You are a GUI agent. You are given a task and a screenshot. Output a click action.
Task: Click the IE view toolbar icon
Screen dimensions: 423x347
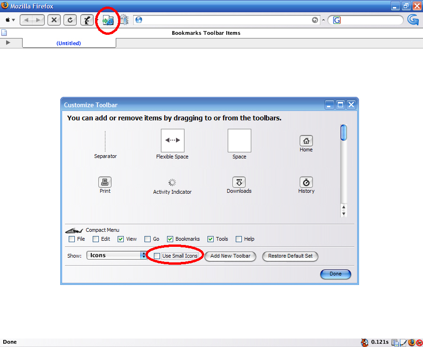tap(108, 21)
